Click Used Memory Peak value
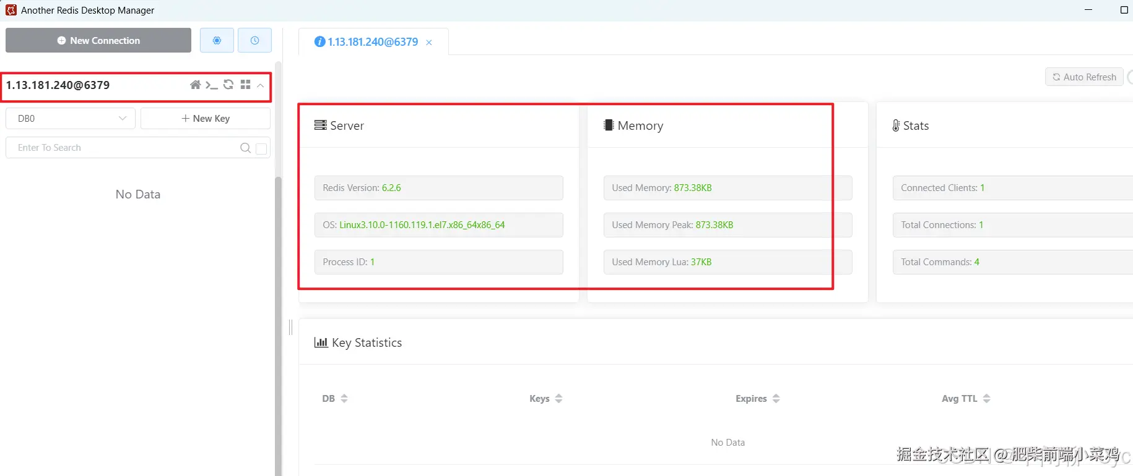Screen dimensions: 1133x476 point(714,225)
